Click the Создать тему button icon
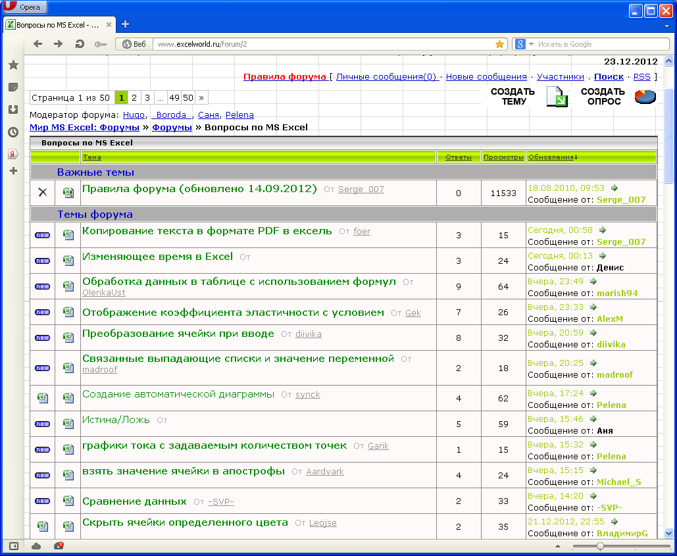This screenshot has height=556, width=677. [x=557, y=97]
